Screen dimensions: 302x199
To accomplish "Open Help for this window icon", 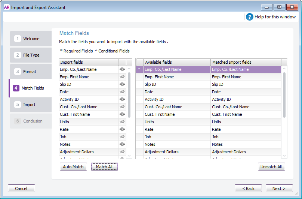I will pyautogui.click(x=249, y=17).
